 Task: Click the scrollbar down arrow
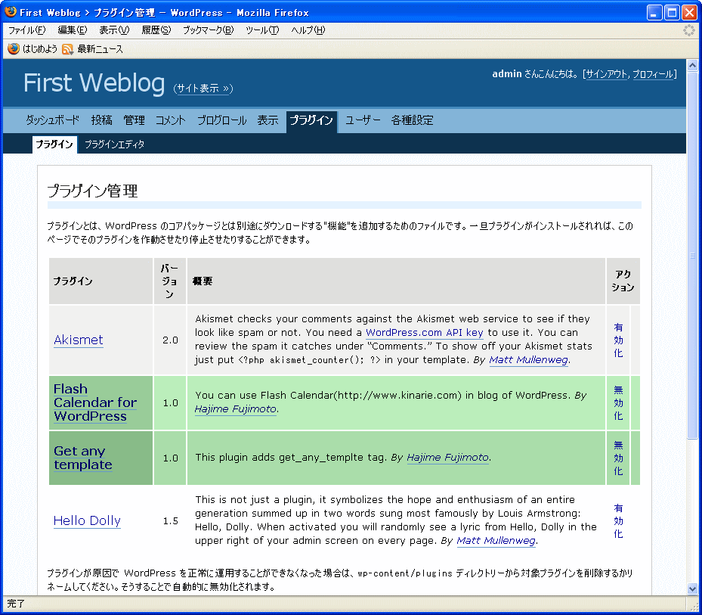tap(692, 588)
